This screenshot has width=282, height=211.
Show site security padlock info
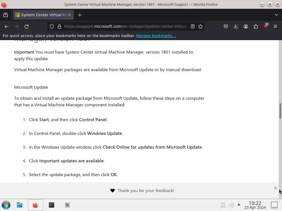(x=59, y=26)
